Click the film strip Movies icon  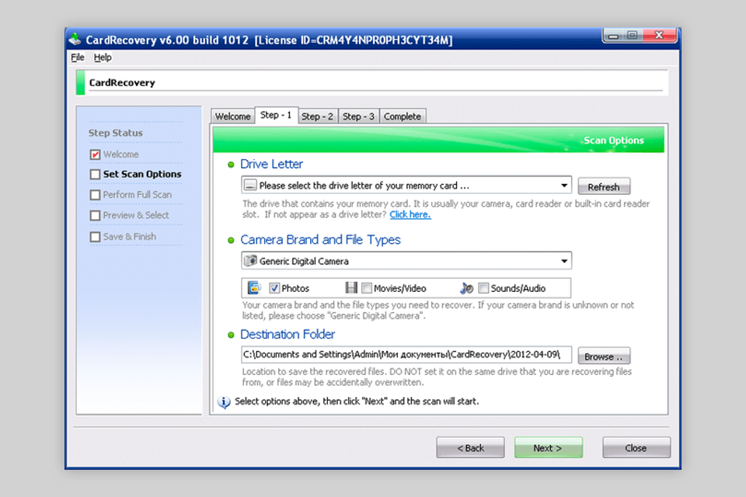(351, 288)
